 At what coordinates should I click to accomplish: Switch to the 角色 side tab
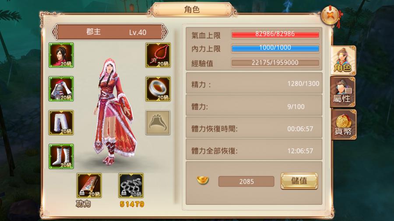coord(343,61)
